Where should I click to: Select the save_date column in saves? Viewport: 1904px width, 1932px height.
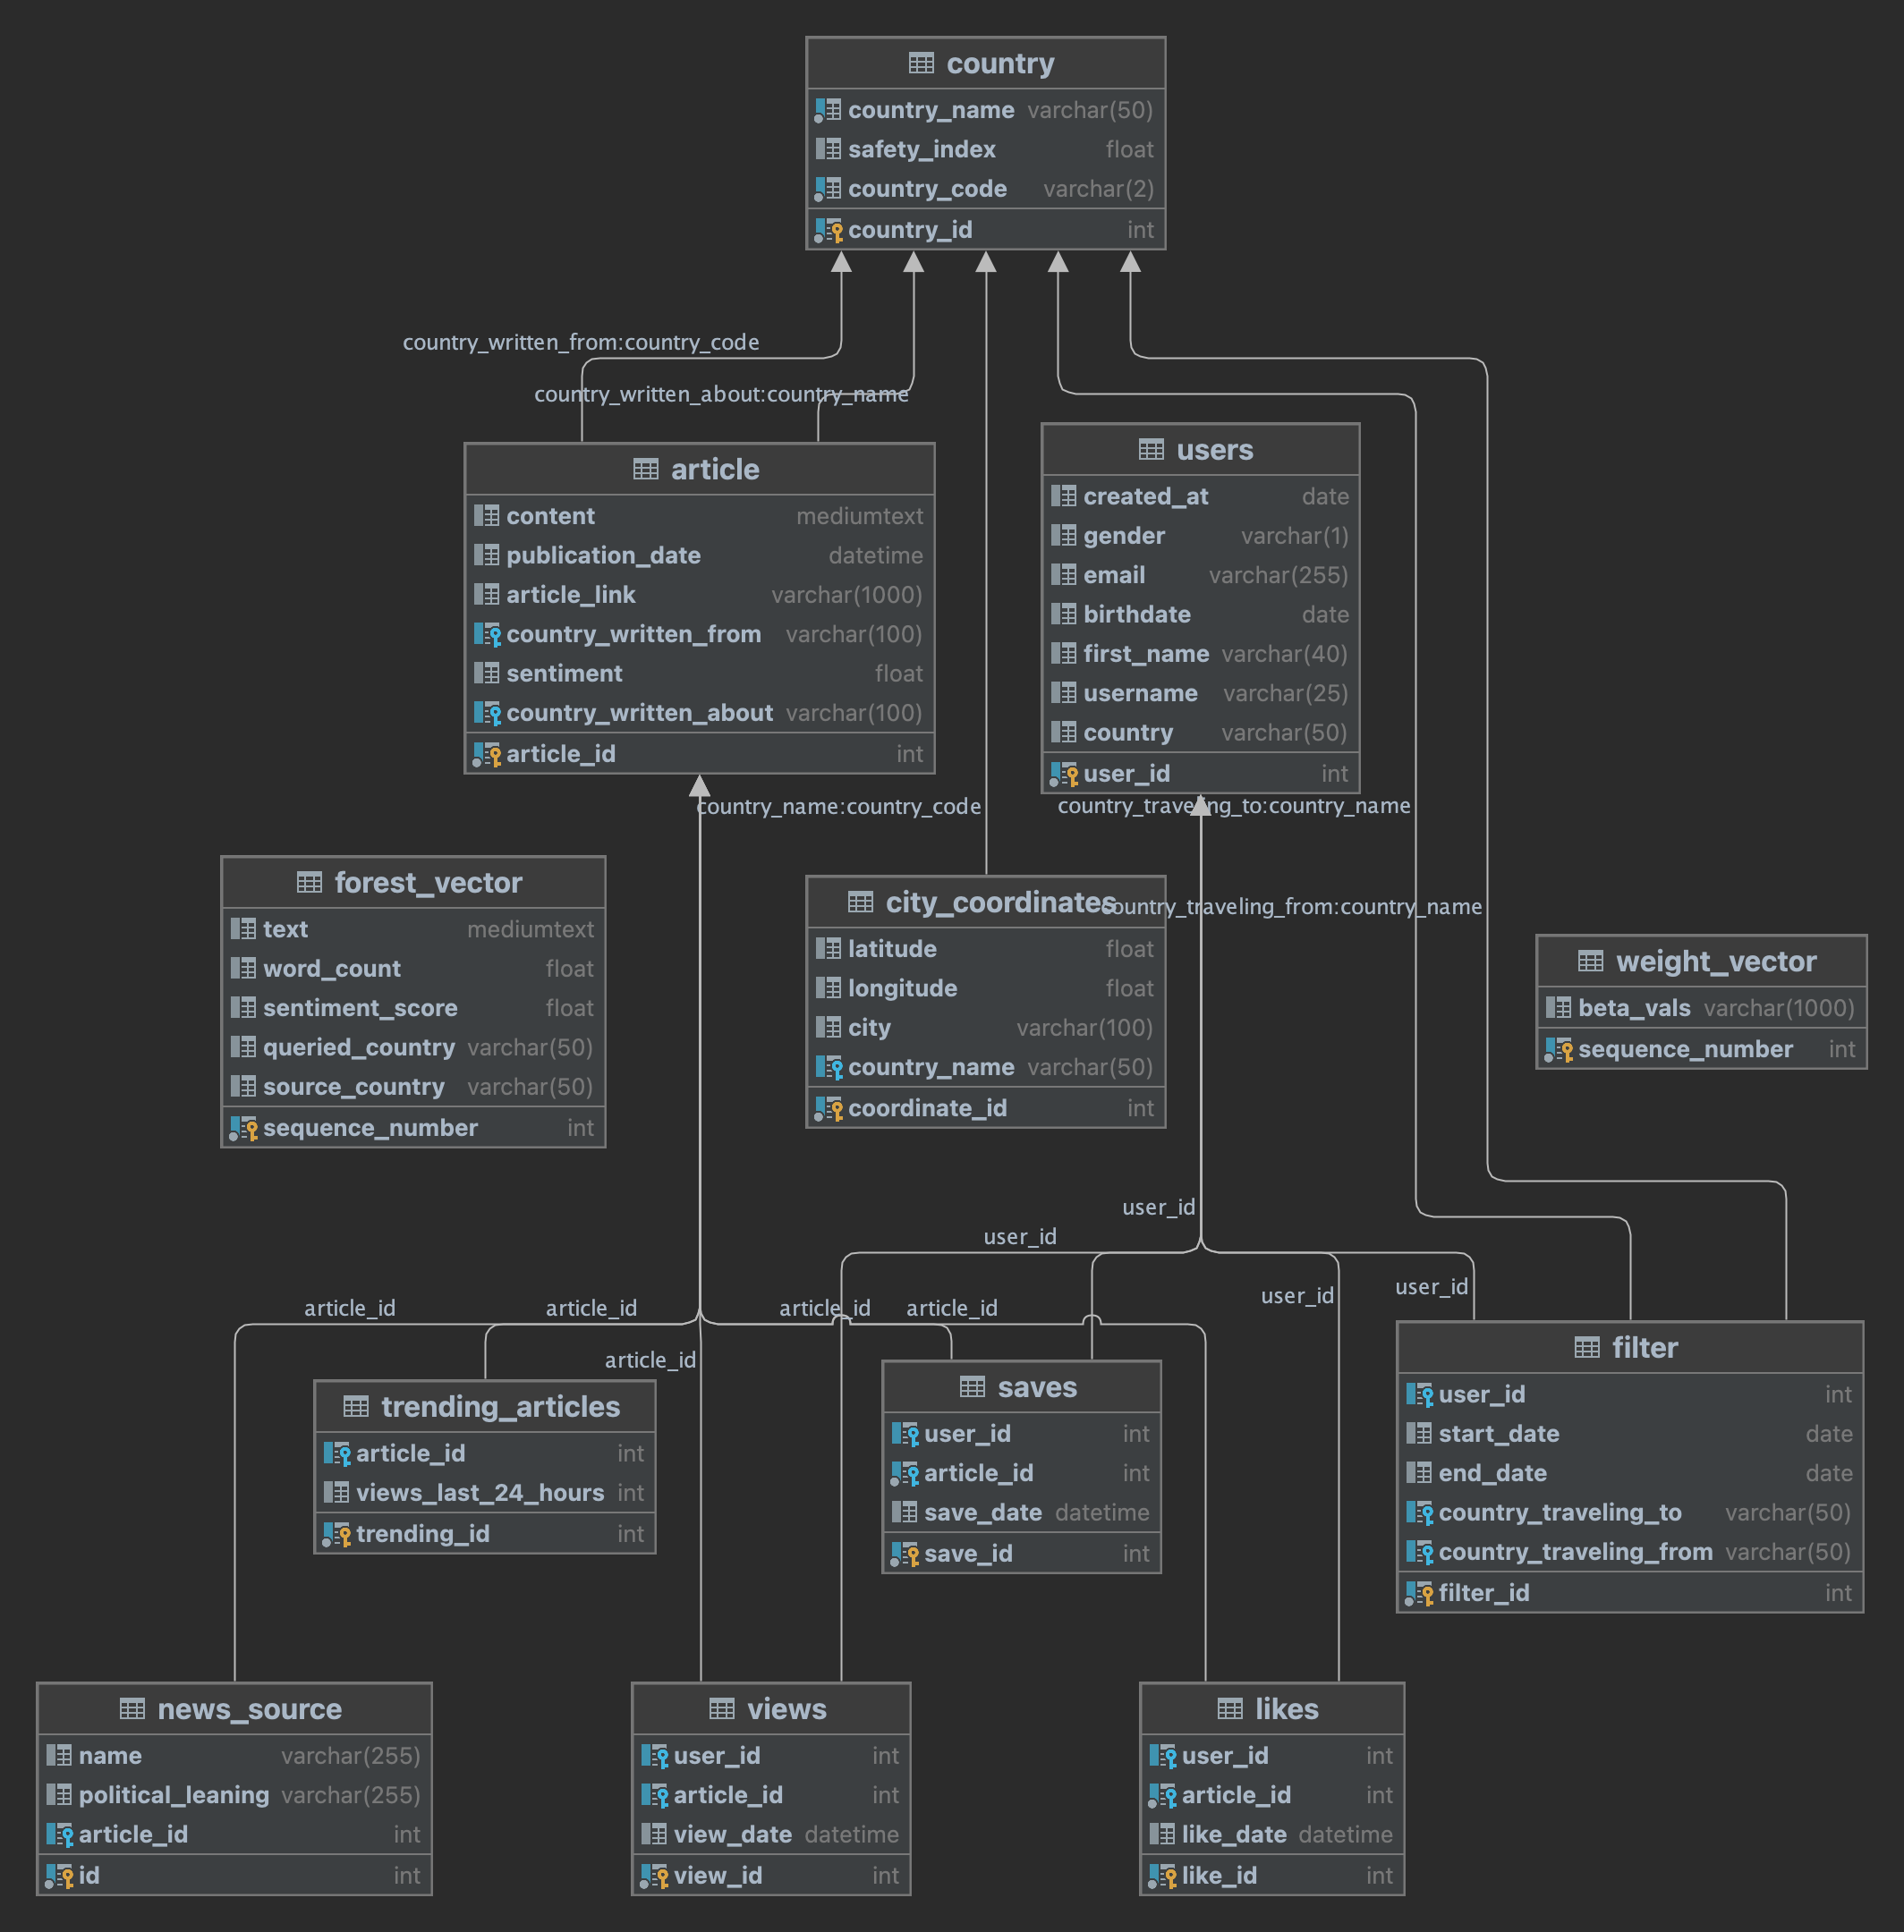[x=1021, y=1513]
